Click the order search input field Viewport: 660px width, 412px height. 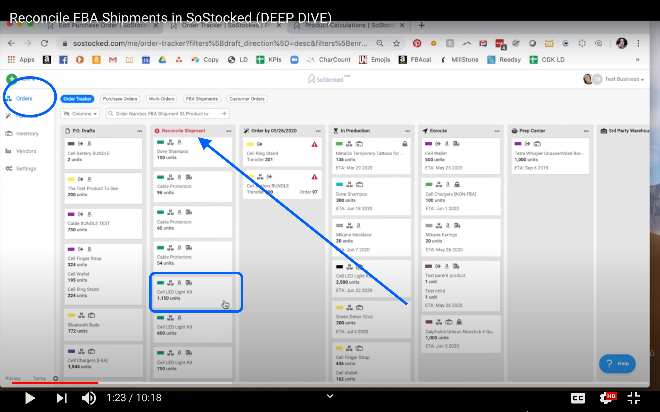click(164, 114)
